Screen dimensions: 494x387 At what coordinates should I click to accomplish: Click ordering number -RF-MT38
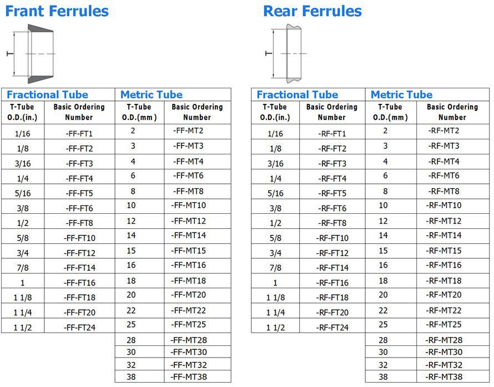tap(443, 377)
